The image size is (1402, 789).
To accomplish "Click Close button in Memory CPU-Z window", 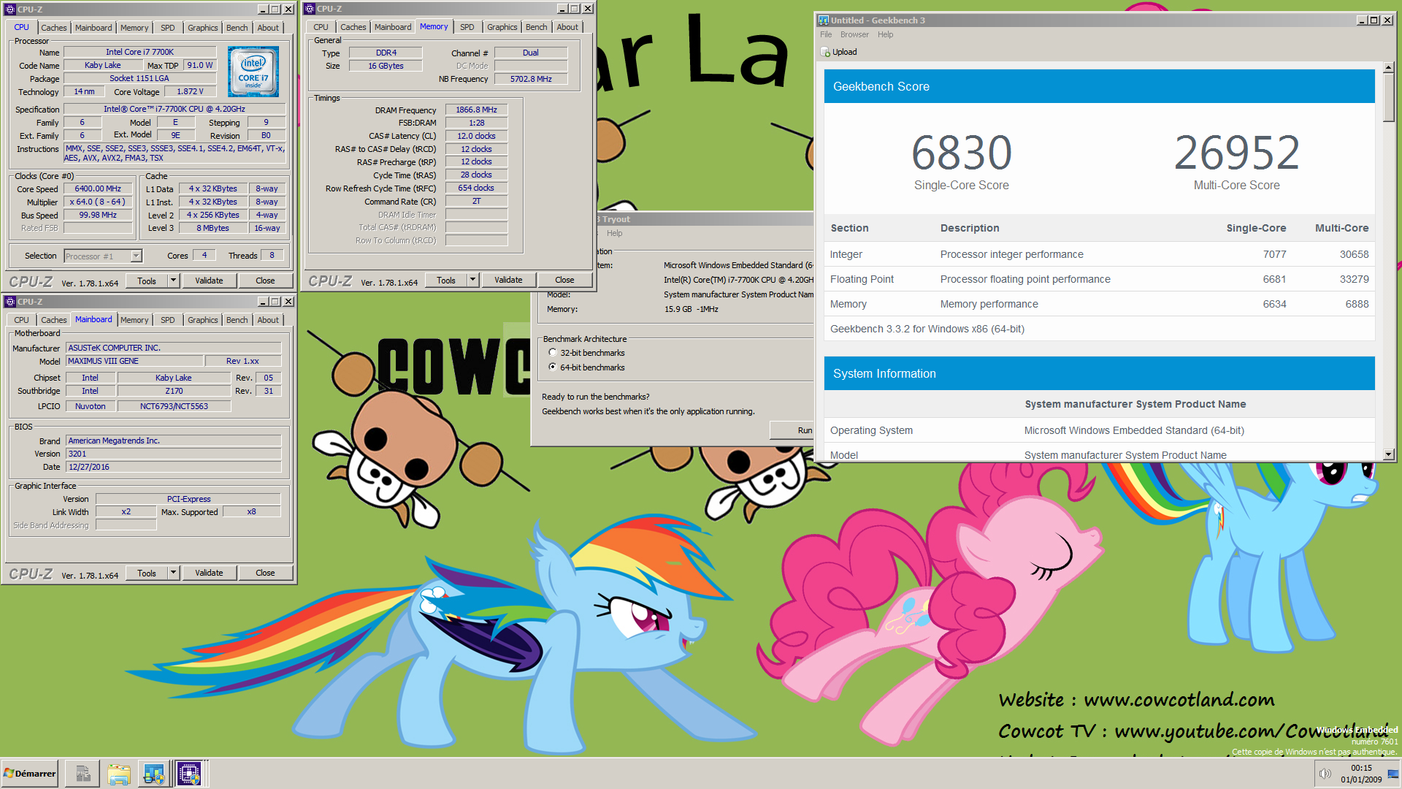I will [x=564, y=280].
